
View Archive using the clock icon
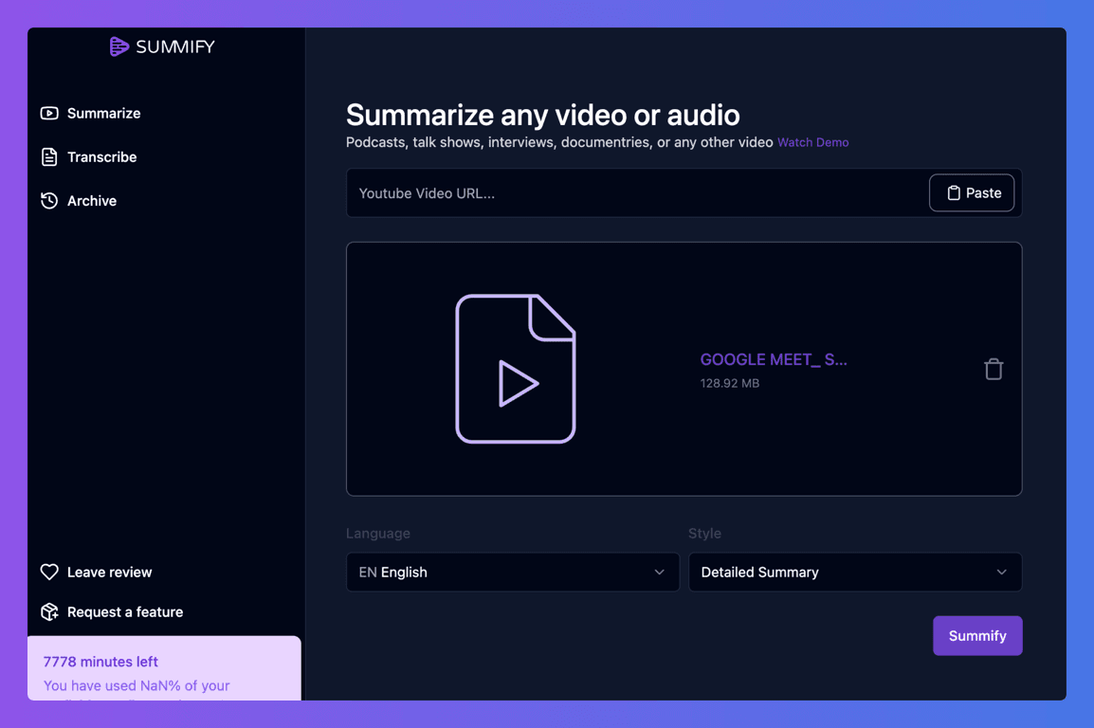[x=48, y=200]
